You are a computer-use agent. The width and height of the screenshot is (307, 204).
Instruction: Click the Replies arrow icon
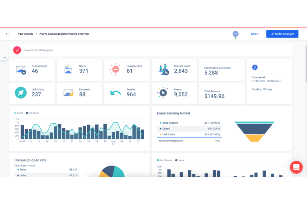click(115, 93)
